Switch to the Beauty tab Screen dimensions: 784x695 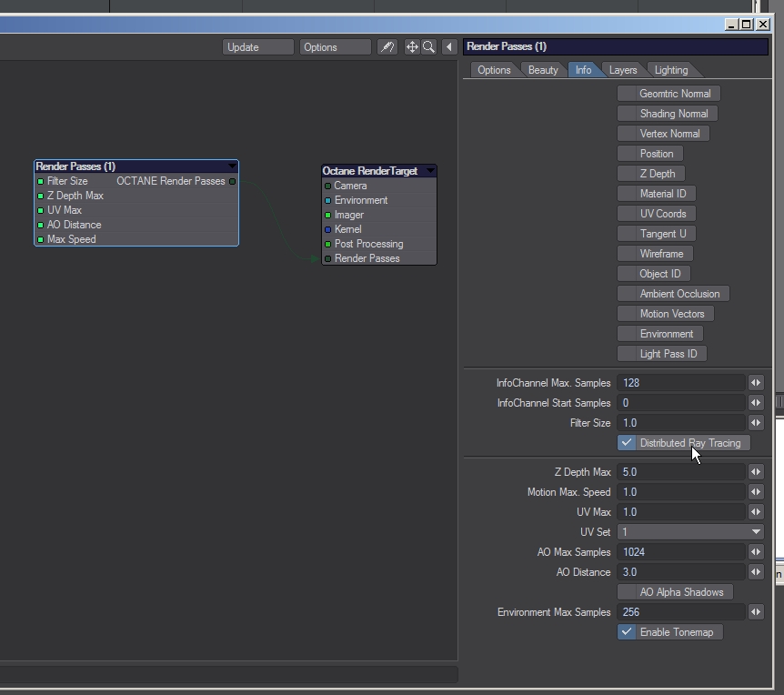(x=543, y=70)
